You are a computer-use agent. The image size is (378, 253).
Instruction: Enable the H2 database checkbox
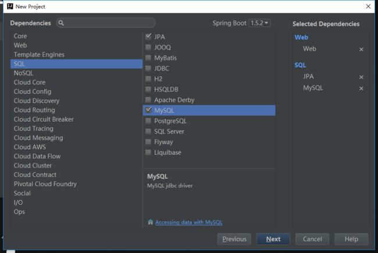pyautogui.click(x=148, y=79)
